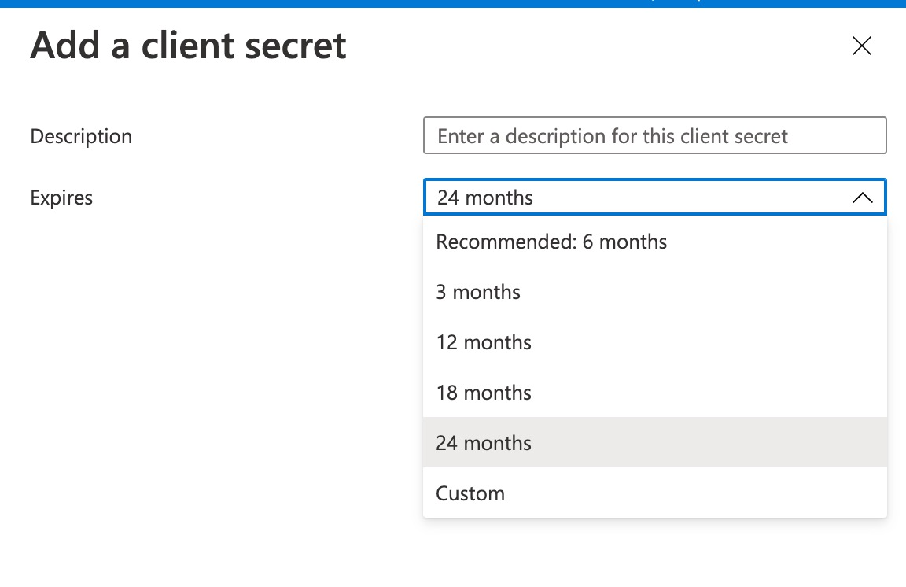This screenshot has height=587, width=906.
Task: Click the Description label
Action: pos(81,135)
